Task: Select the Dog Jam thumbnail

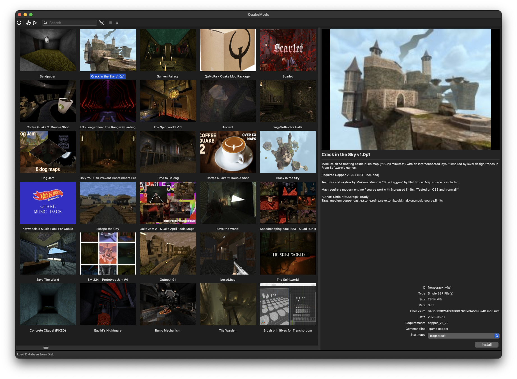Action: [x=48, y=152]
